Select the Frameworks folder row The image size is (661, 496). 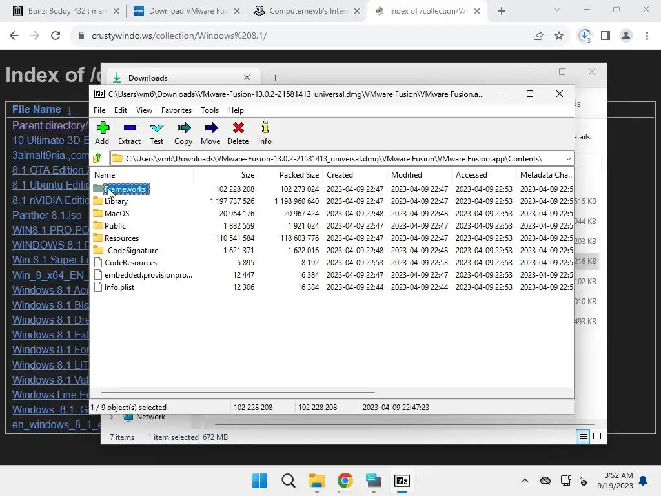pos(332,189)
